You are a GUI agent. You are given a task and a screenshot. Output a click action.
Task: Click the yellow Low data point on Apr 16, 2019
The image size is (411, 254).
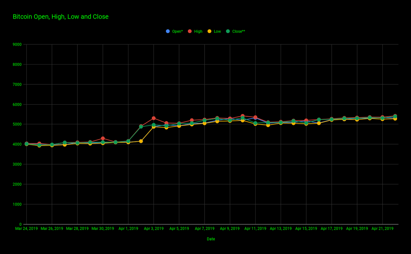[319, 123]
